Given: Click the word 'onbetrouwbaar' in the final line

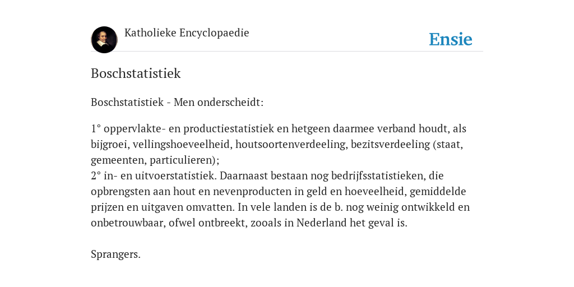Looking at the screenshot, I should point(128,223).
